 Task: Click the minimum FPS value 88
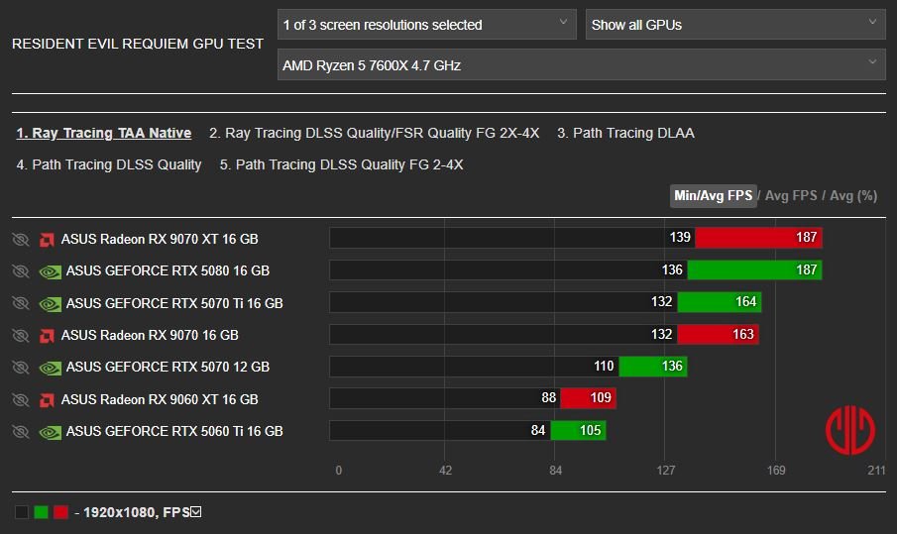pos(549,398)
